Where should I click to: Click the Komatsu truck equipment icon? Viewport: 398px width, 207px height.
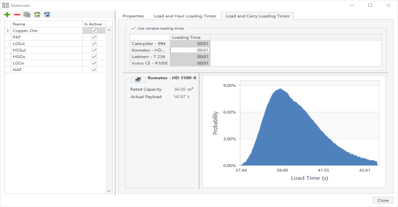pos(138,80)
